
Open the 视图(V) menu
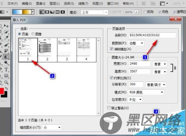tap(97, 3)
